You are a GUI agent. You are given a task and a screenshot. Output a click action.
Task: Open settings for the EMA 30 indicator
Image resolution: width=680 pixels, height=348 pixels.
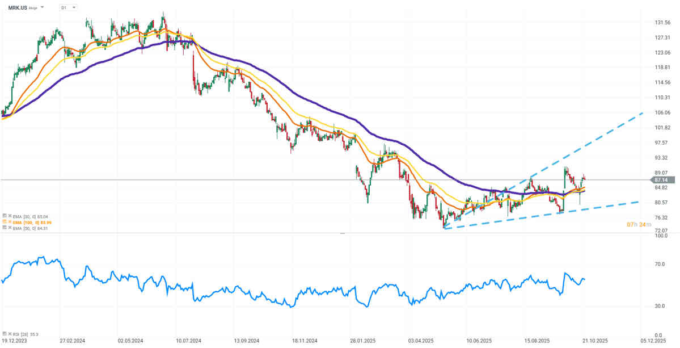tap(4, 216)
